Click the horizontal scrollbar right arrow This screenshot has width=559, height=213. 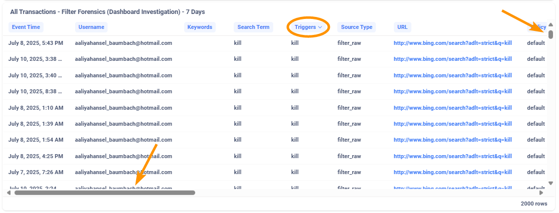(x=541, y=193)
